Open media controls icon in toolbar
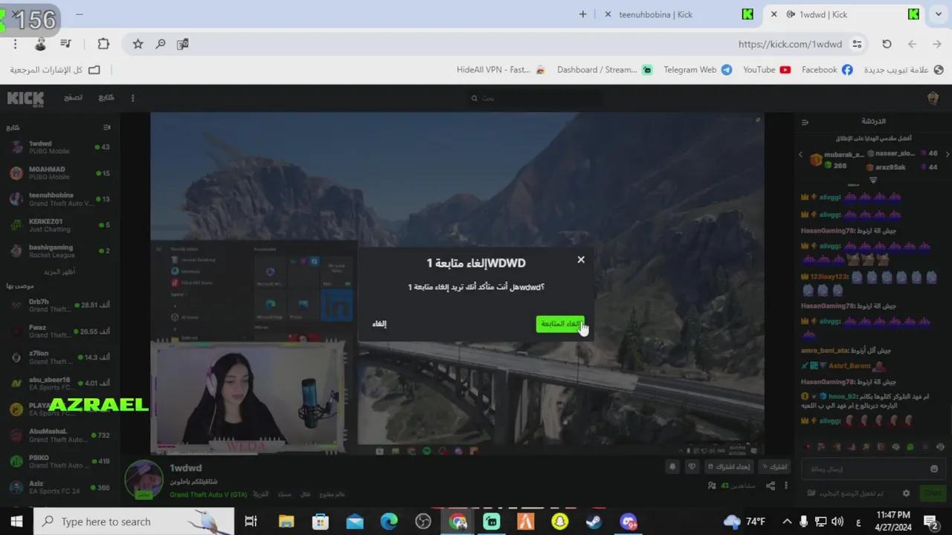Screen dimensions: 952x535 (x=66, y=45)
